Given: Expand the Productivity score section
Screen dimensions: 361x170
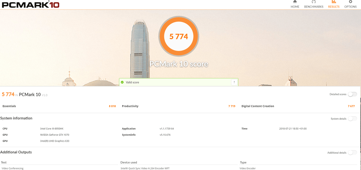Looking at the screenshot, I should pos(130,106).
